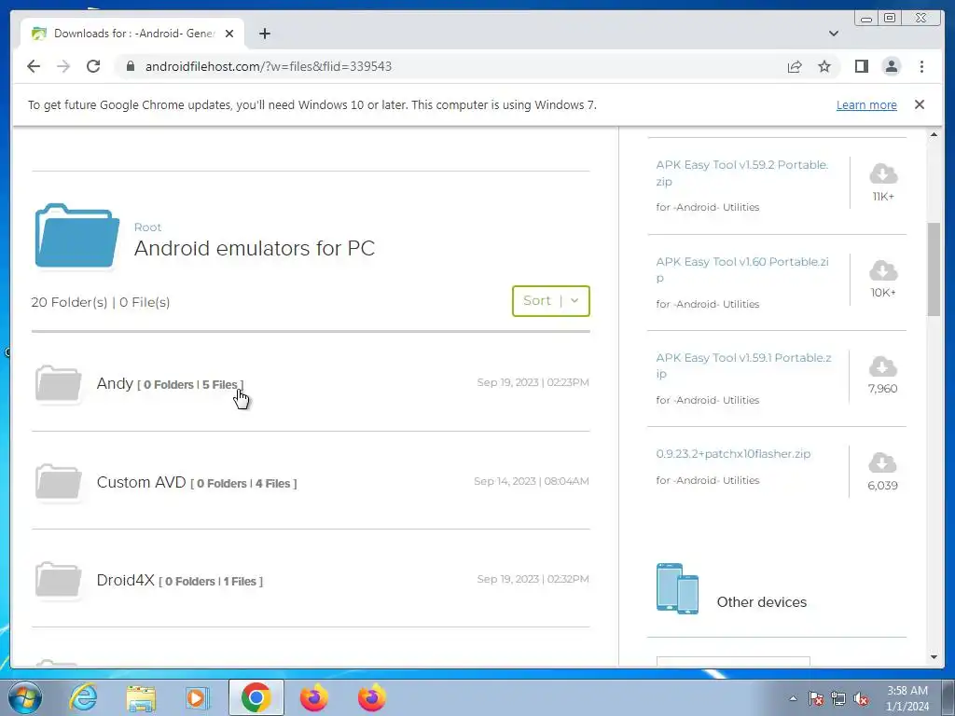Open 0.9.23.2+patchx10flasher.zip link
The height and width of the screenshot is (716, 955).
pyautogui.click(x=733, y=454)
